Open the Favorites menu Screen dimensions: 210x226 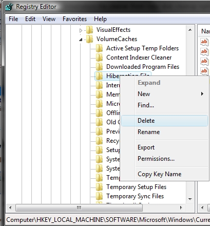point(74,19)
